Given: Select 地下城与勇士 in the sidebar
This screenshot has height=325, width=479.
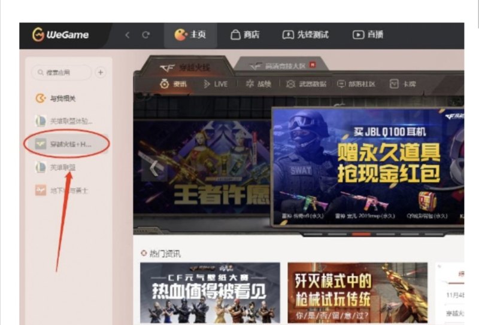Looking at the screenshot, I should [x=62, y=191].
